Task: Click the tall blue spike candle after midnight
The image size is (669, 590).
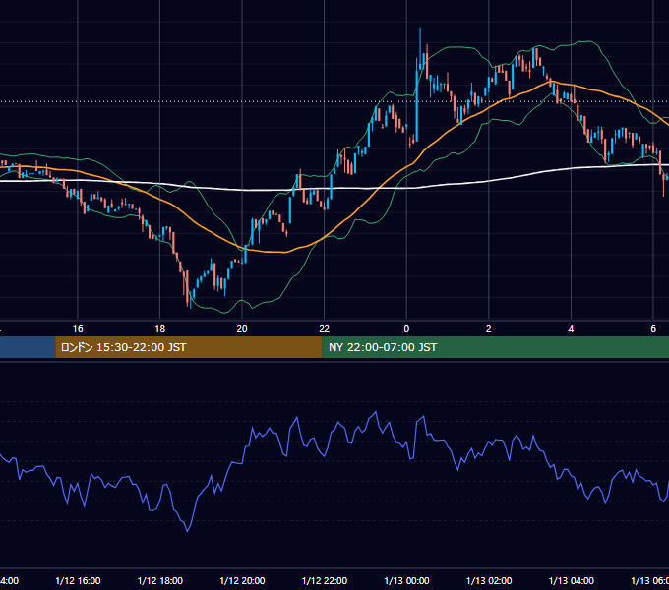Action: click(x=417, y=100)
